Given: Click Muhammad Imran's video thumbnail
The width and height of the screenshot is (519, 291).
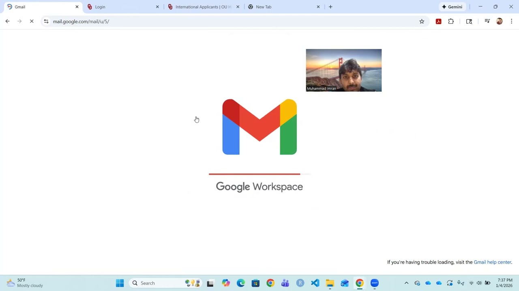Looking at the screenshot, I should 344,70.
